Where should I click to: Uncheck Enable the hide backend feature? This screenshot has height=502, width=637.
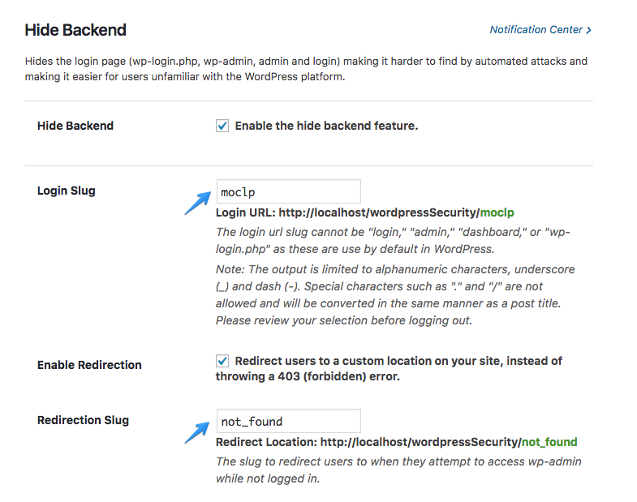click(222, 126)
